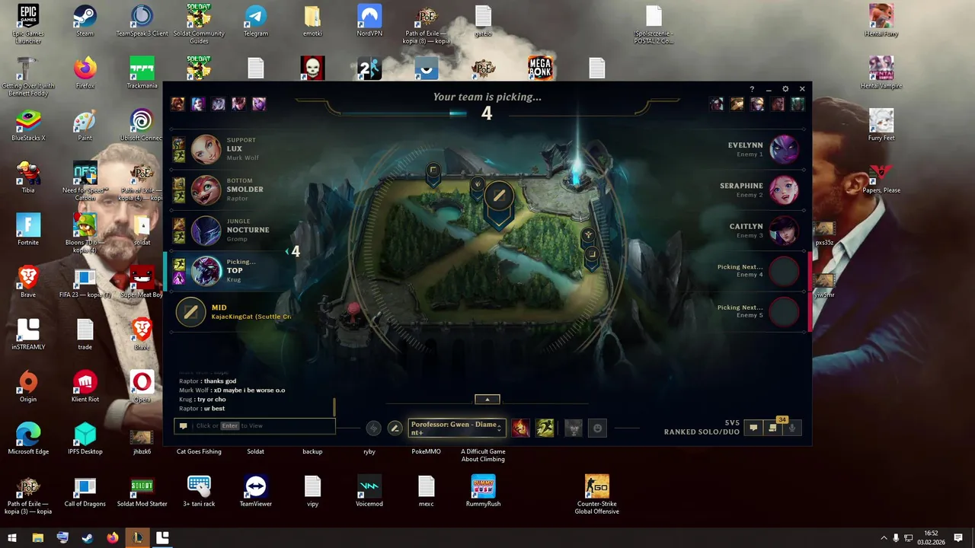Open Telegram desktop shortcut
The height and width of the screenshot is (548, 975).
point(255,21)
